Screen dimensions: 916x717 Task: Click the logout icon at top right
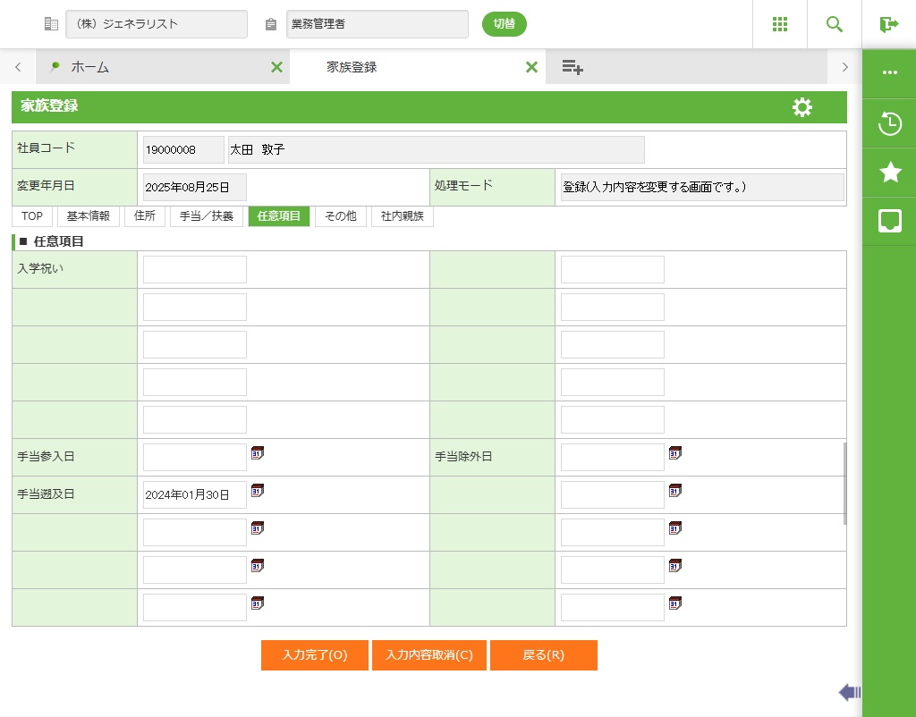point(888,24)
